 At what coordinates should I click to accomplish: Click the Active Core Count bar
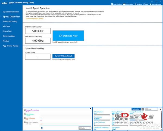[102, 125]
